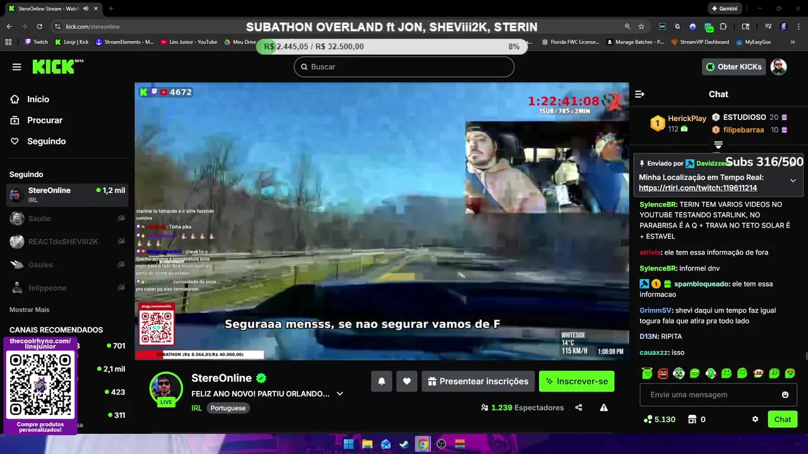Click the Envie uma mensagem input
Viewport: 808px width, 454px height.
pyautogui.click(x=718, y=395)
